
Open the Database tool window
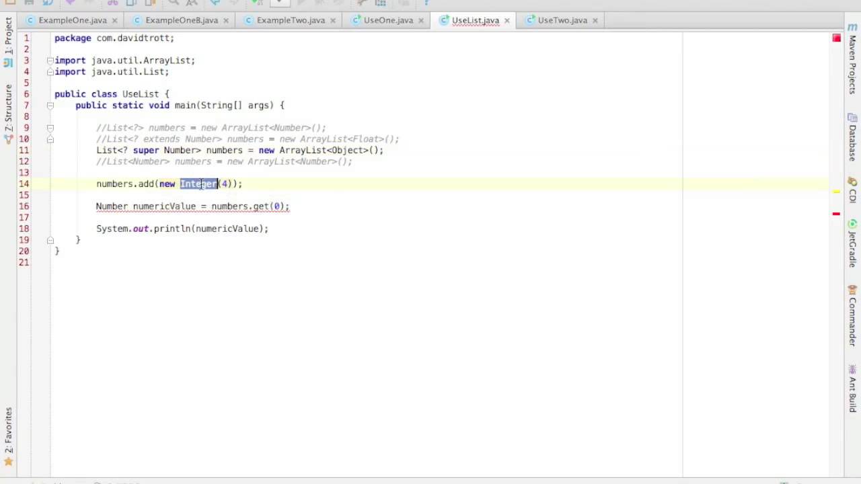point(853,138)
